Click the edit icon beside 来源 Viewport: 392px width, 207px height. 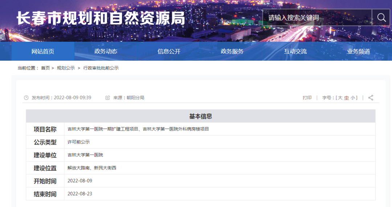107,98
